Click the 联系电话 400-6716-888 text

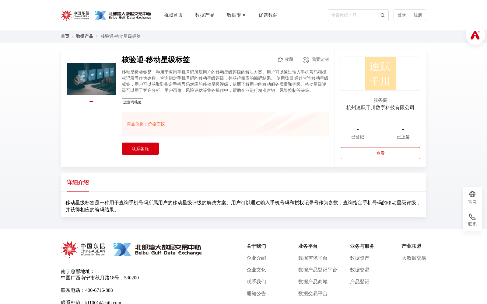pos(87,290)
